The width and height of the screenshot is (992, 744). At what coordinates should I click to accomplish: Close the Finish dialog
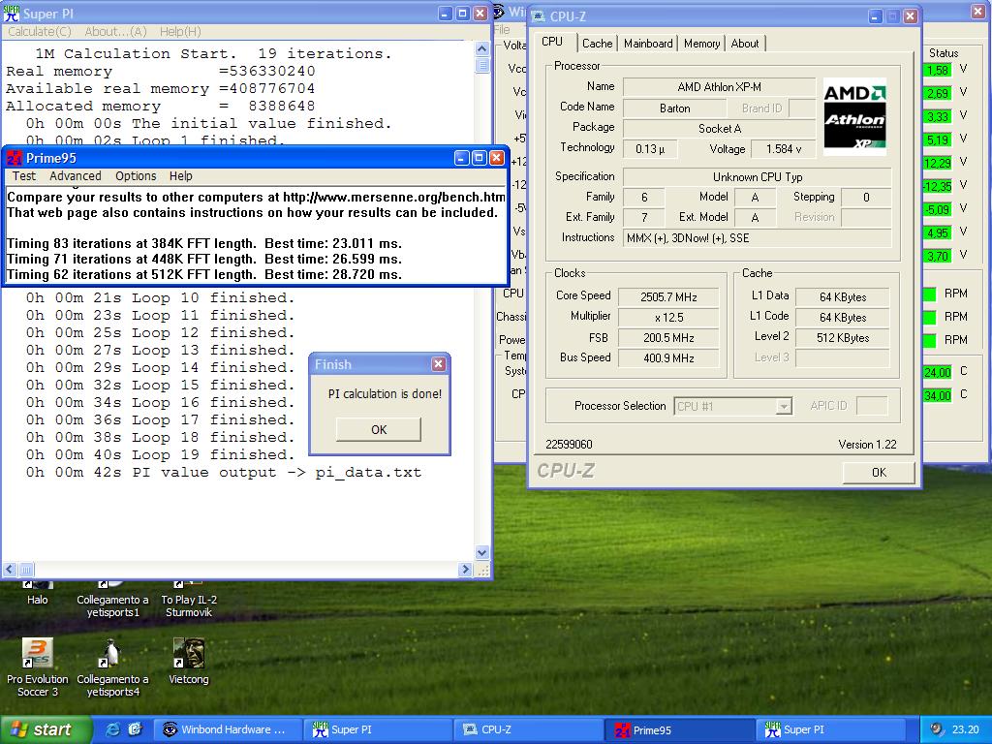tap(439, 364)
